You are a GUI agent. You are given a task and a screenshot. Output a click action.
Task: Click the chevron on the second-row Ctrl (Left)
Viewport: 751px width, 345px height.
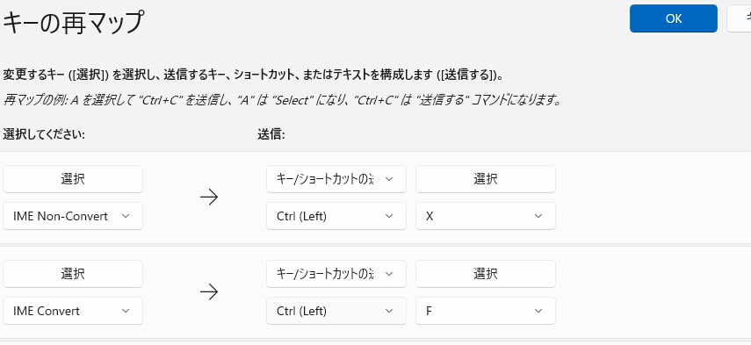(389, 311)
